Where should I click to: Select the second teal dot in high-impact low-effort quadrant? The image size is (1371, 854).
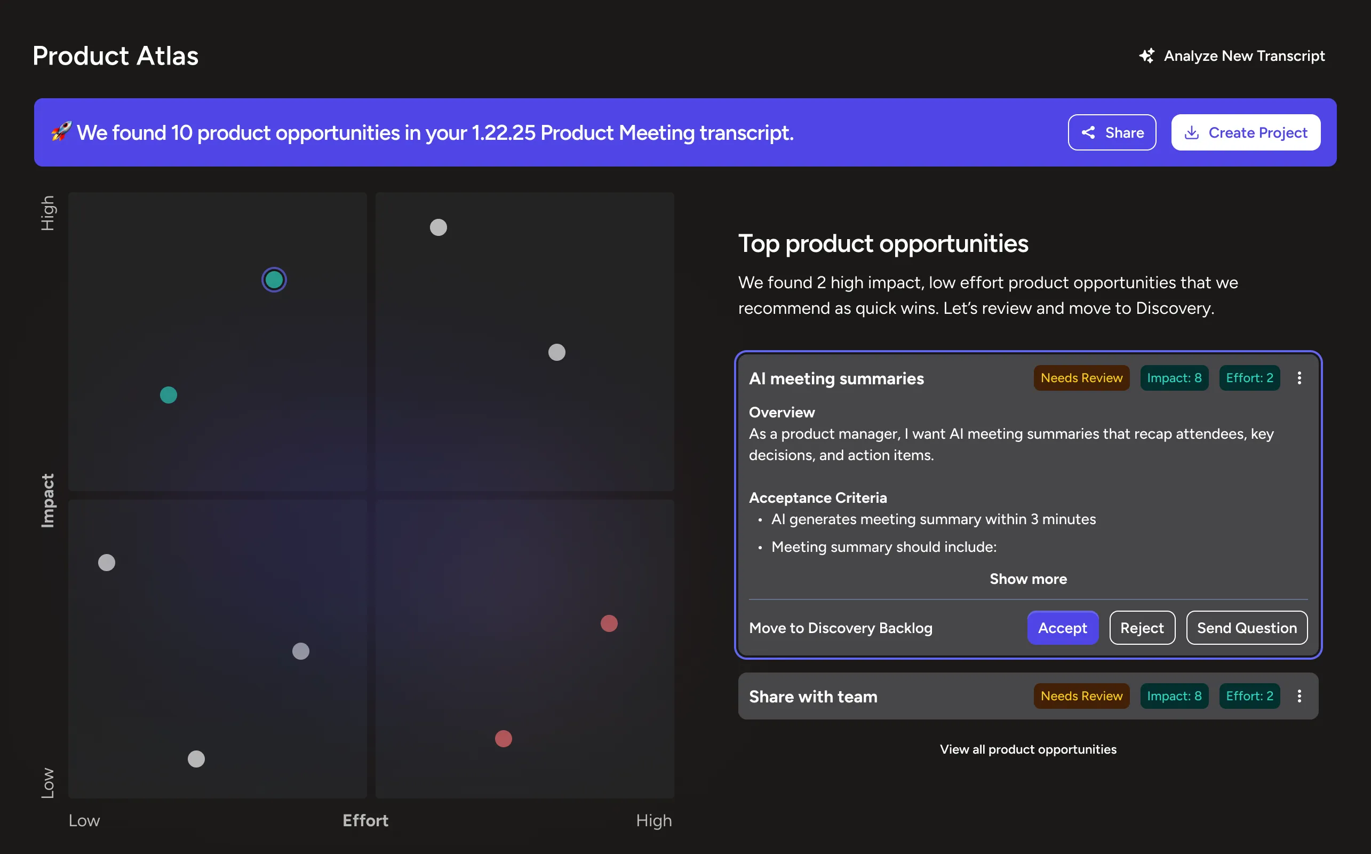tap(168, 395)
